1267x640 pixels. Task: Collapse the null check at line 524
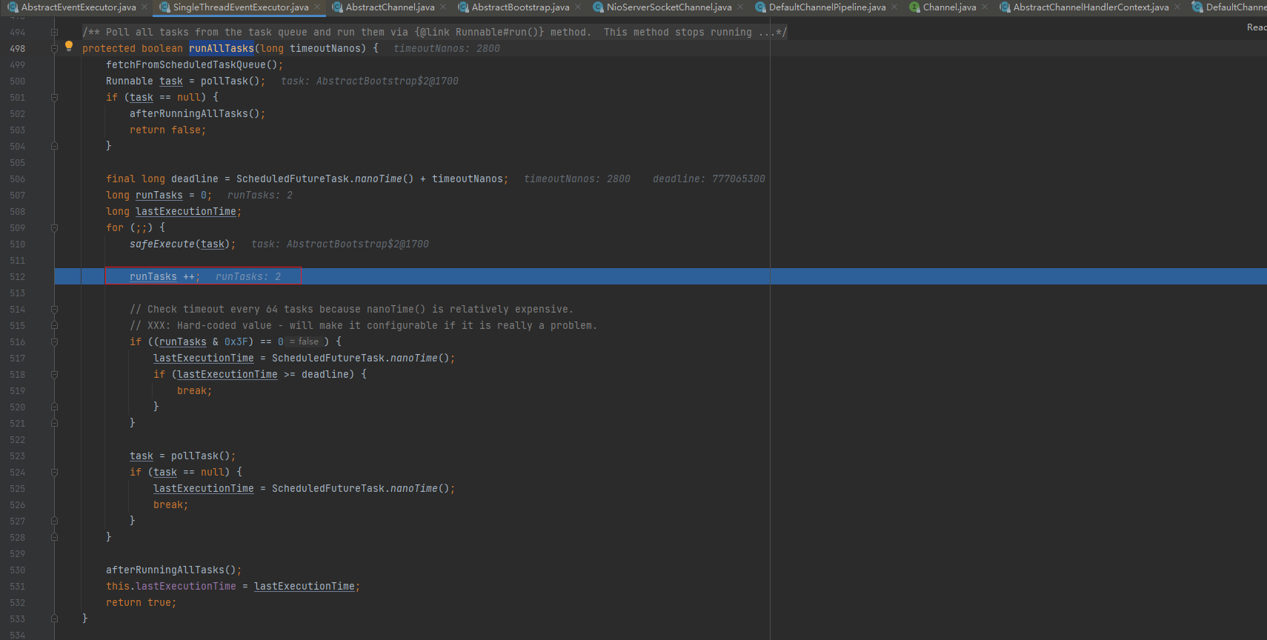pyautogui.click(x=54, y=473)
